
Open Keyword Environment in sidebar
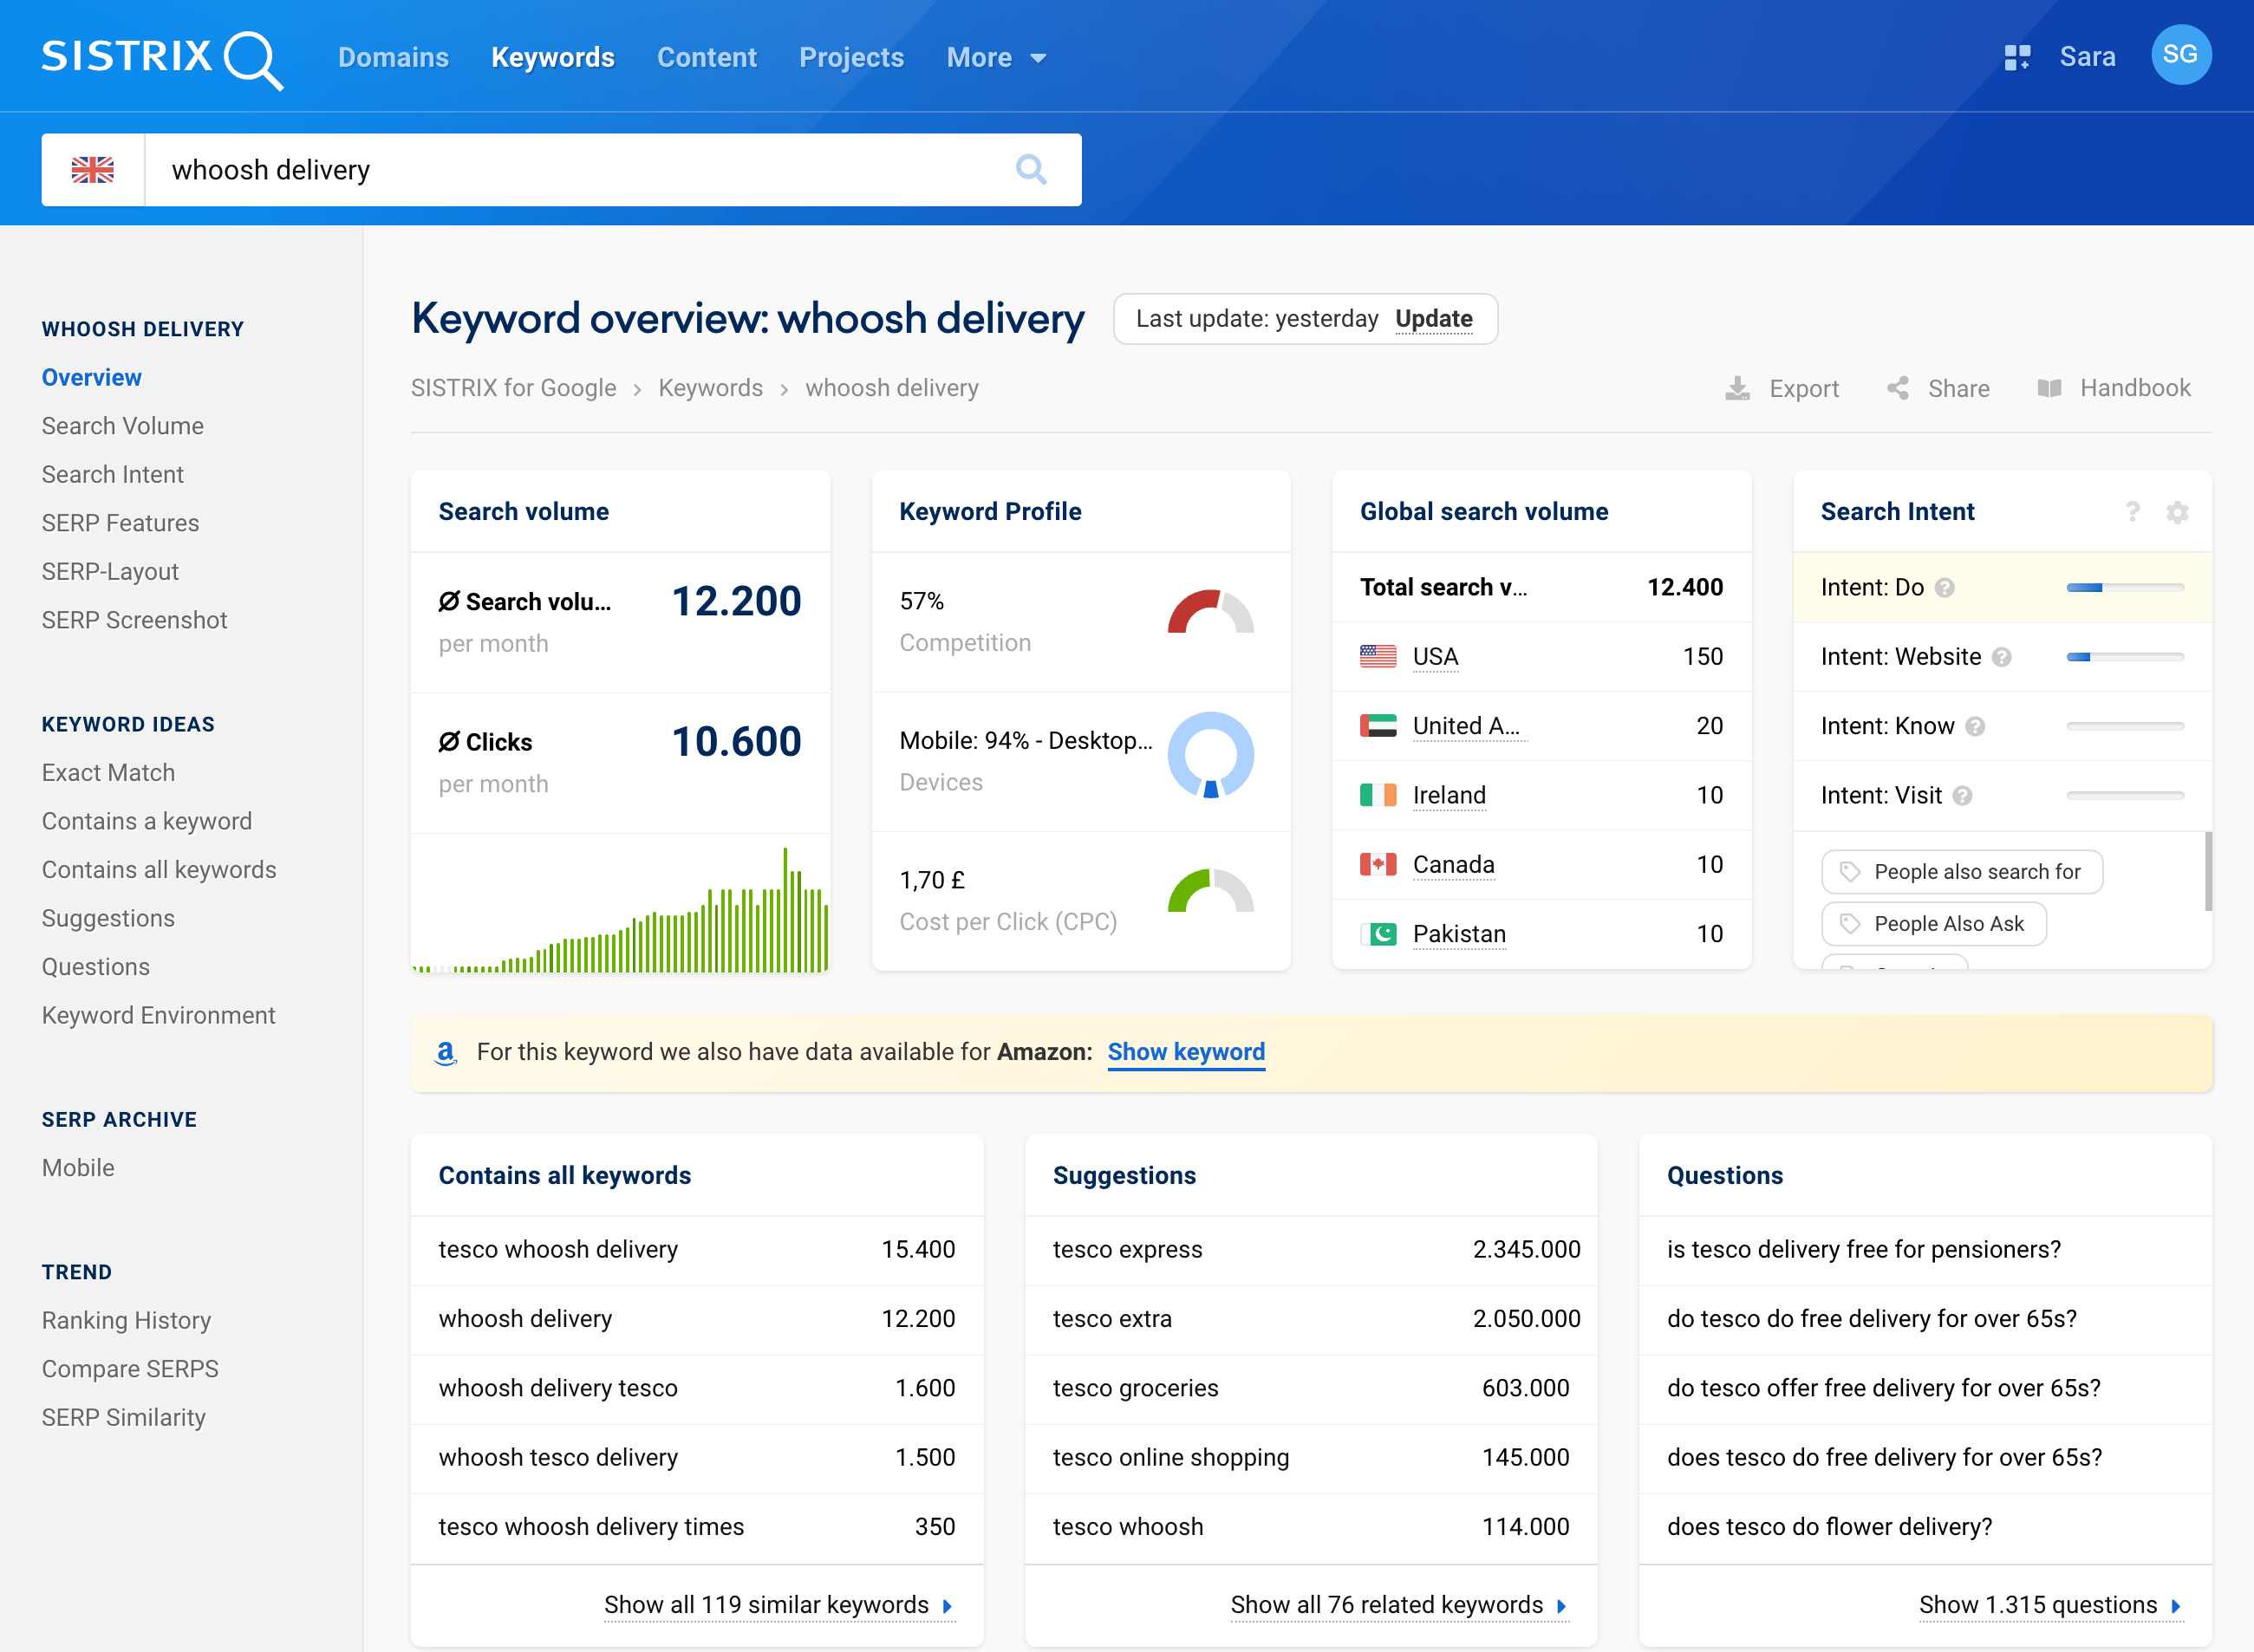(x=158, y=1016)
